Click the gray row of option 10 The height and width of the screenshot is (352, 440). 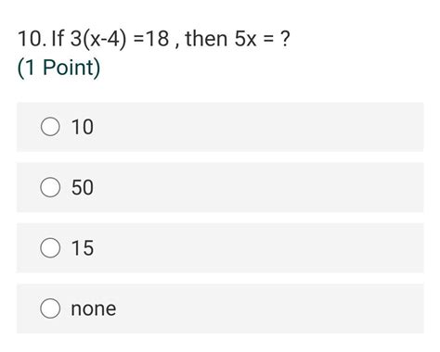tap(220, 127)
